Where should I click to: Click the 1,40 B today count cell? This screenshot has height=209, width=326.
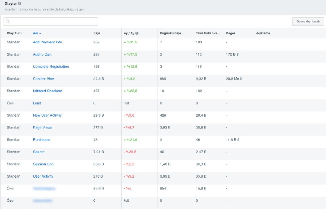pos(165,164)
